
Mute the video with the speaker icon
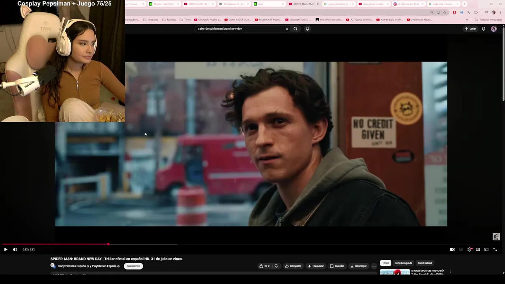tap(15, 249)
